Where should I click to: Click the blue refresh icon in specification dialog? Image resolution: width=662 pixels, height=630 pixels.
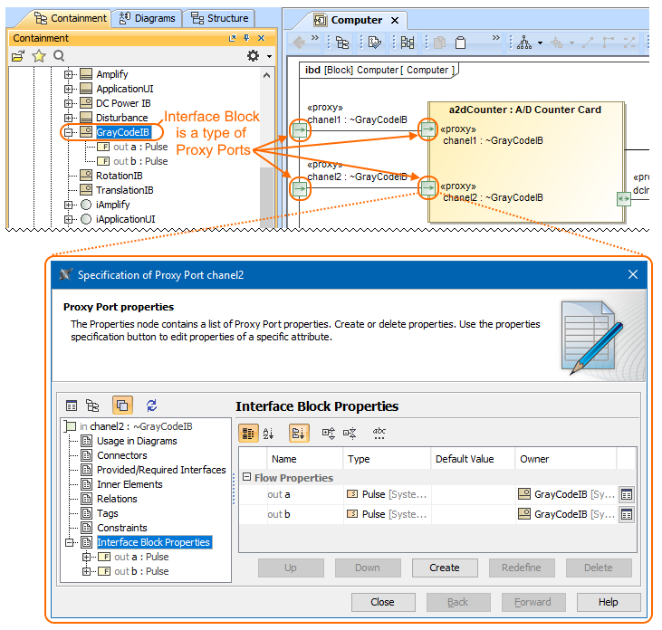click(x=151, y=406)
